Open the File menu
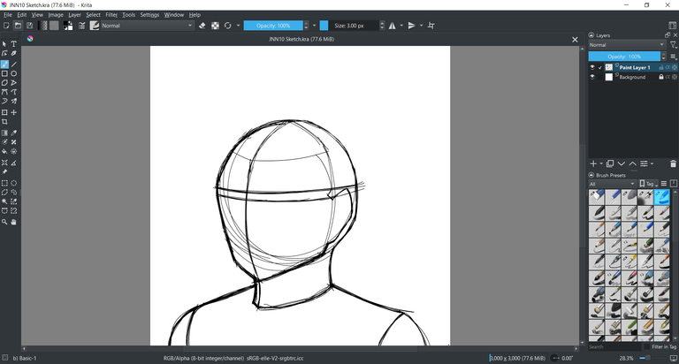The width and height of the screenshot is (679, 364). tap(8, 15)
